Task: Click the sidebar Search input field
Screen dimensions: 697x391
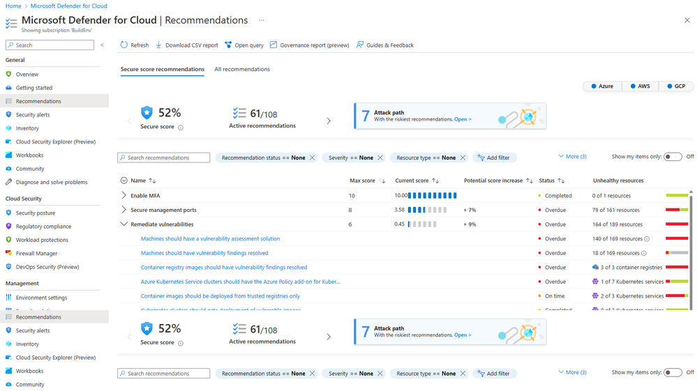Action: coord(50,45)
